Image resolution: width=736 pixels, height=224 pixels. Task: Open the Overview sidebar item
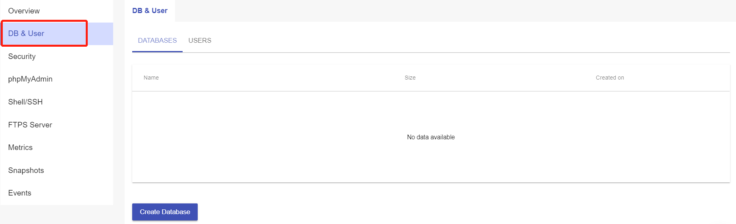24,11
